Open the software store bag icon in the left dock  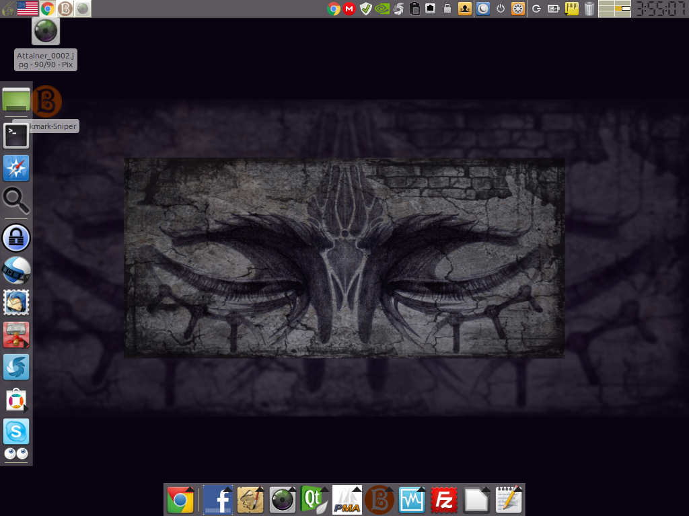16,399
